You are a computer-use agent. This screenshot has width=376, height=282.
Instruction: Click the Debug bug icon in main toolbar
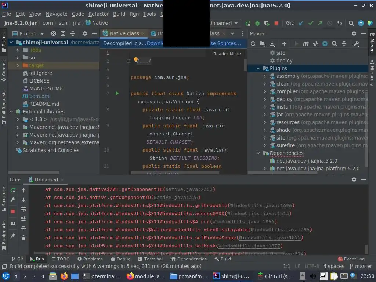tap(257, 23)
